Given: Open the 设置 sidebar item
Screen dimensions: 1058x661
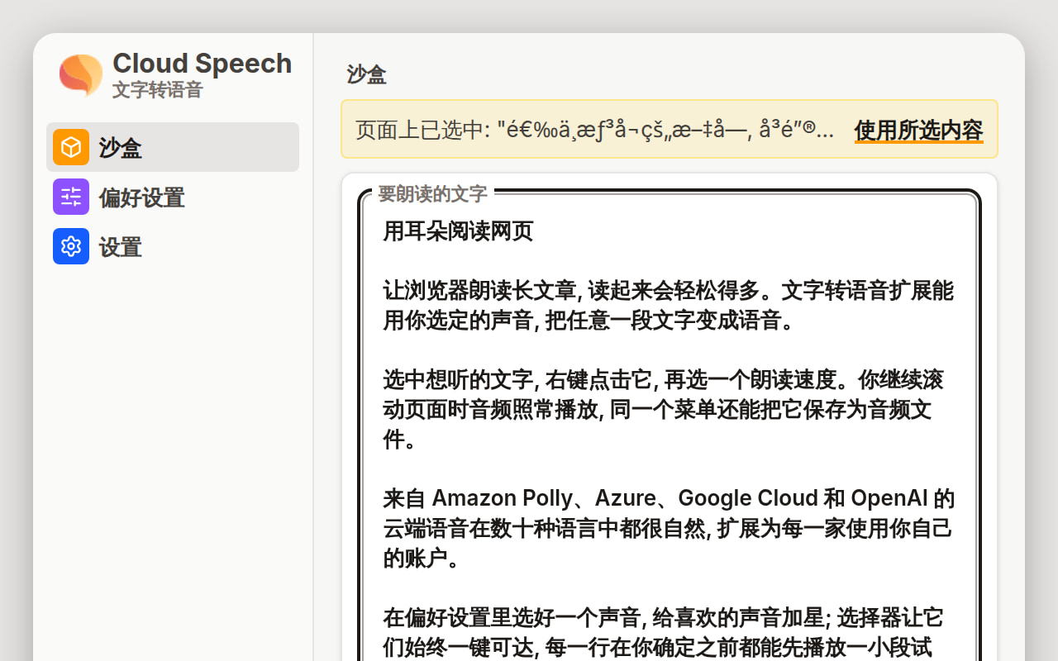Looking at the screenshot, I should 173,246.
